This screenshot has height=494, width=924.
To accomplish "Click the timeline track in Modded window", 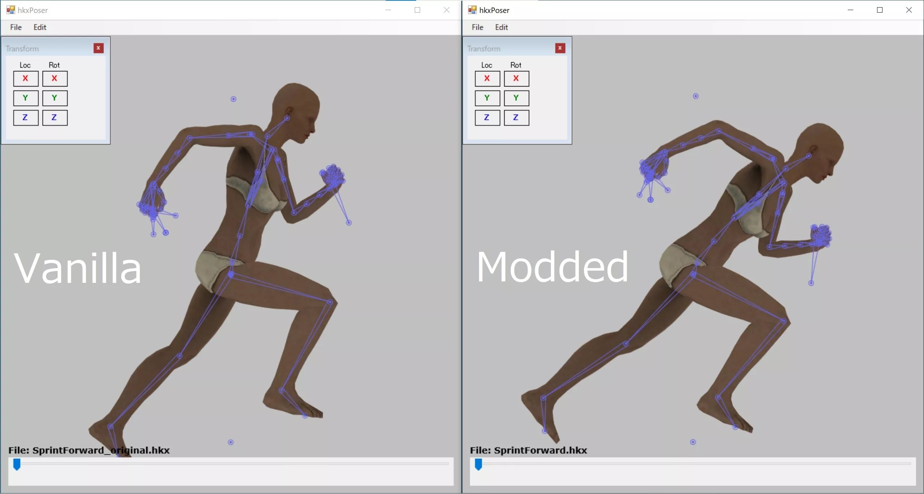I will click(x=693, y=464).
